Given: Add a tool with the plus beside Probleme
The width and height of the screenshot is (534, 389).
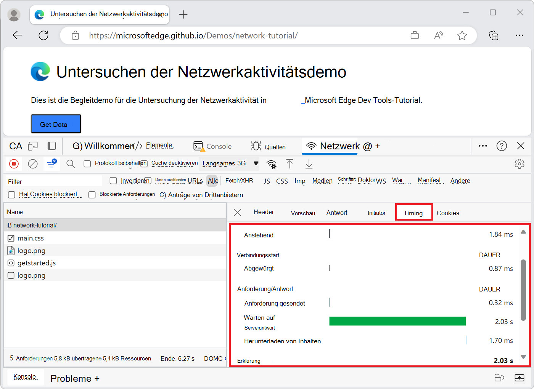Looking at the screenshot, I should 97,378.
